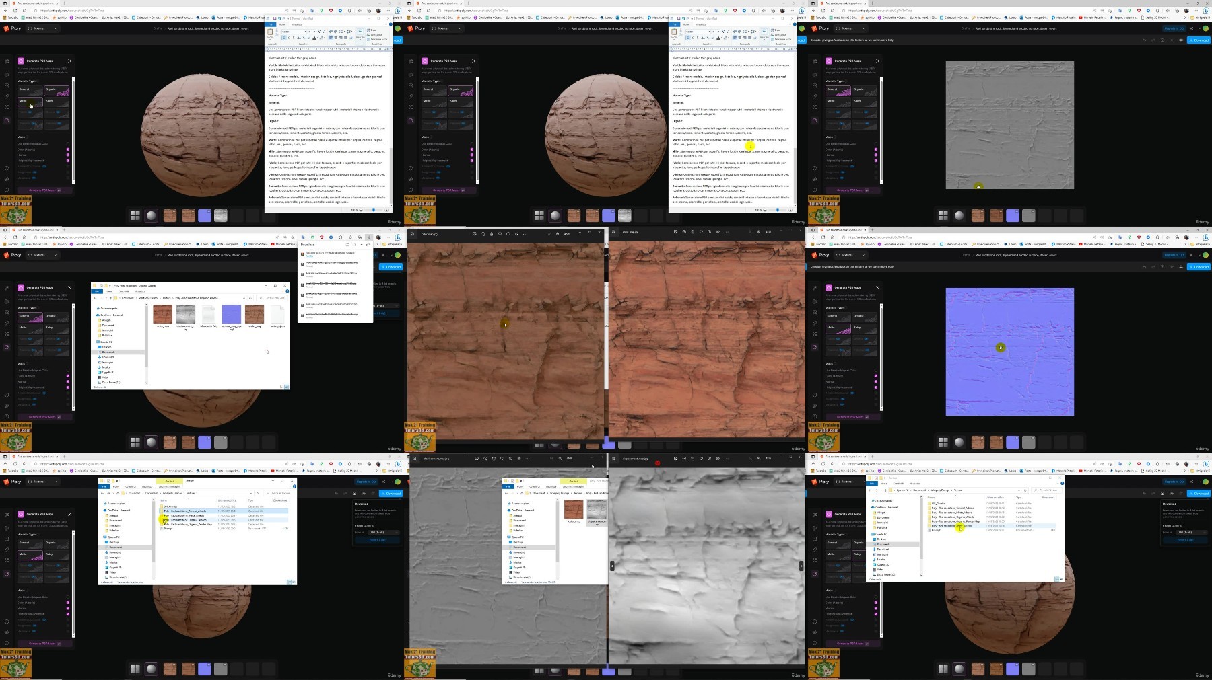
Task: Click refresh icon in Explorer listing Shiny_Albedo folder
Action: [x=1025, y=490]
